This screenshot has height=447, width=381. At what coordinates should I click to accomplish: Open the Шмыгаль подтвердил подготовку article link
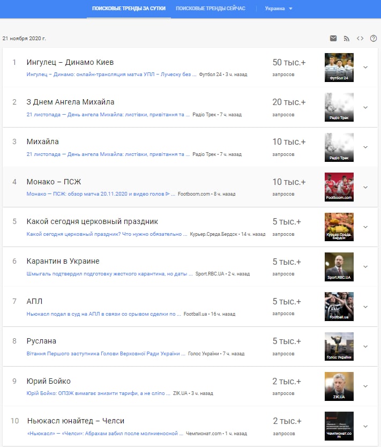point(109,274)
